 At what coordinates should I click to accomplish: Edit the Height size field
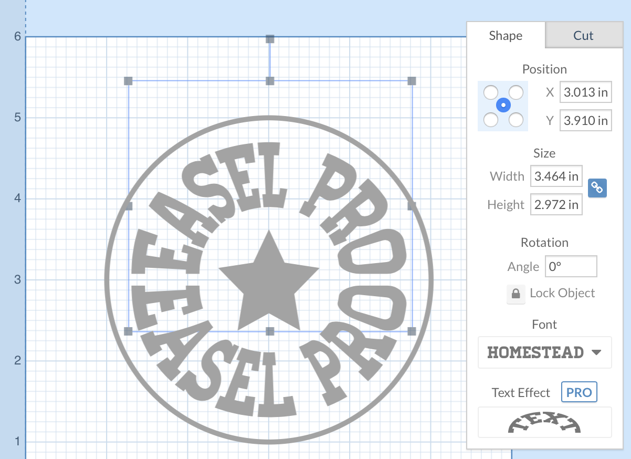click(x=556, y=204)
